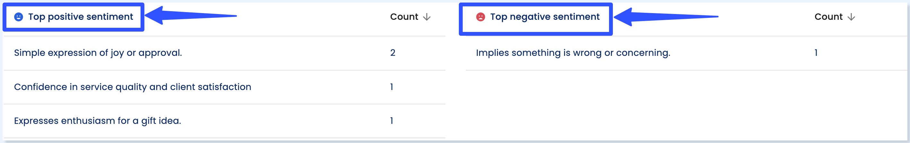The height and width of the screenshot is (143, 910).
Task: Select the "Top positive sentiment" header label
Action: point(81,17)
